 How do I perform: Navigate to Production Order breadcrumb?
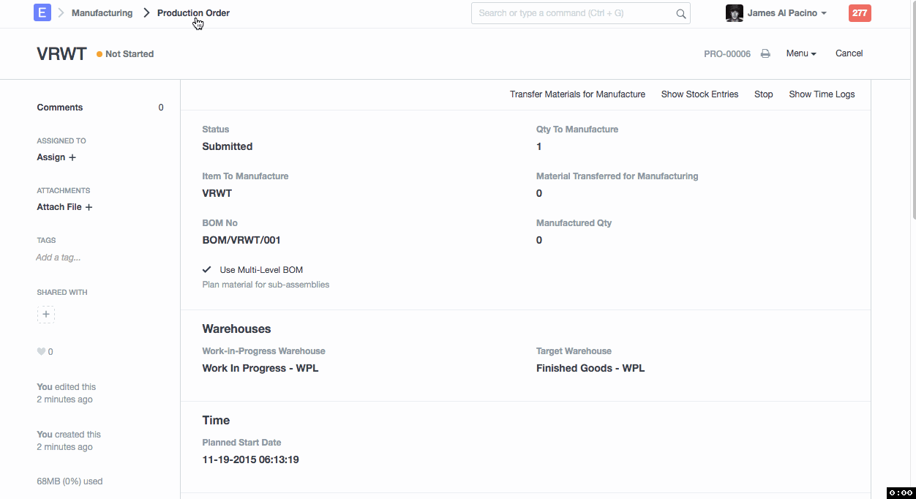point(193,13)
